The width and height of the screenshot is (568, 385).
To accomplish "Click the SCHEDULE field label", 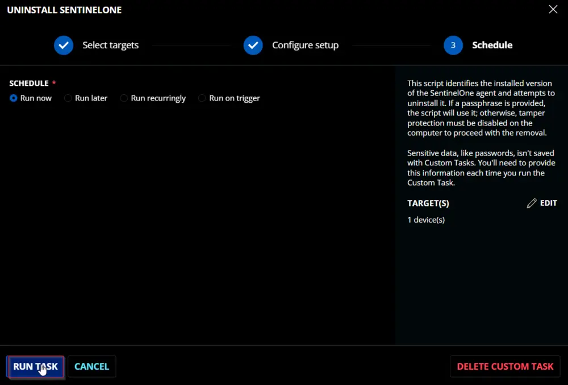I will [29, 83].
